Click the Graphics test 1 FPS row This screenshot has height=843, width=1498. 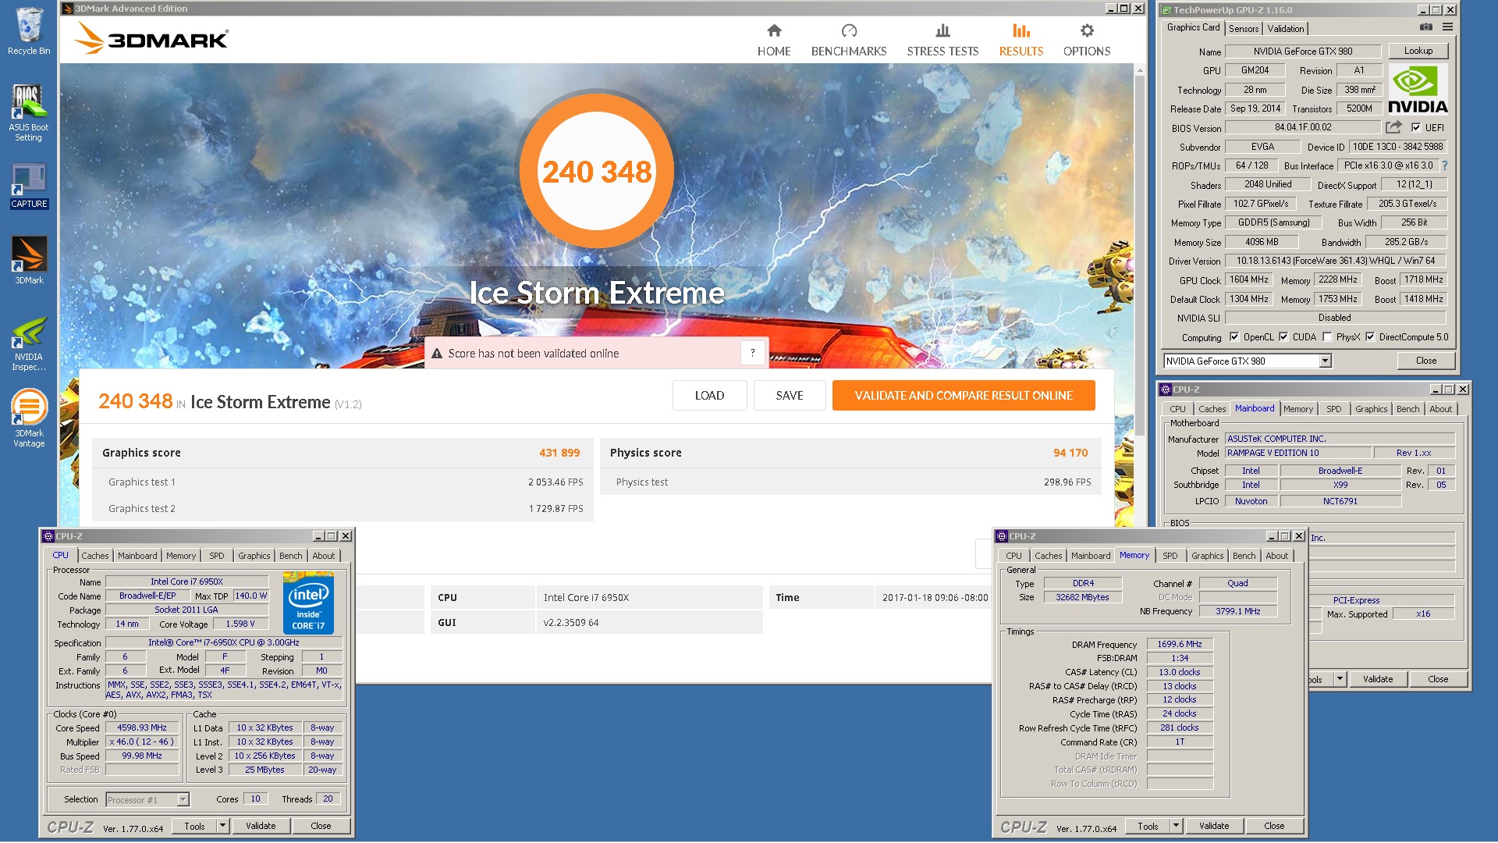coord(343,482)
